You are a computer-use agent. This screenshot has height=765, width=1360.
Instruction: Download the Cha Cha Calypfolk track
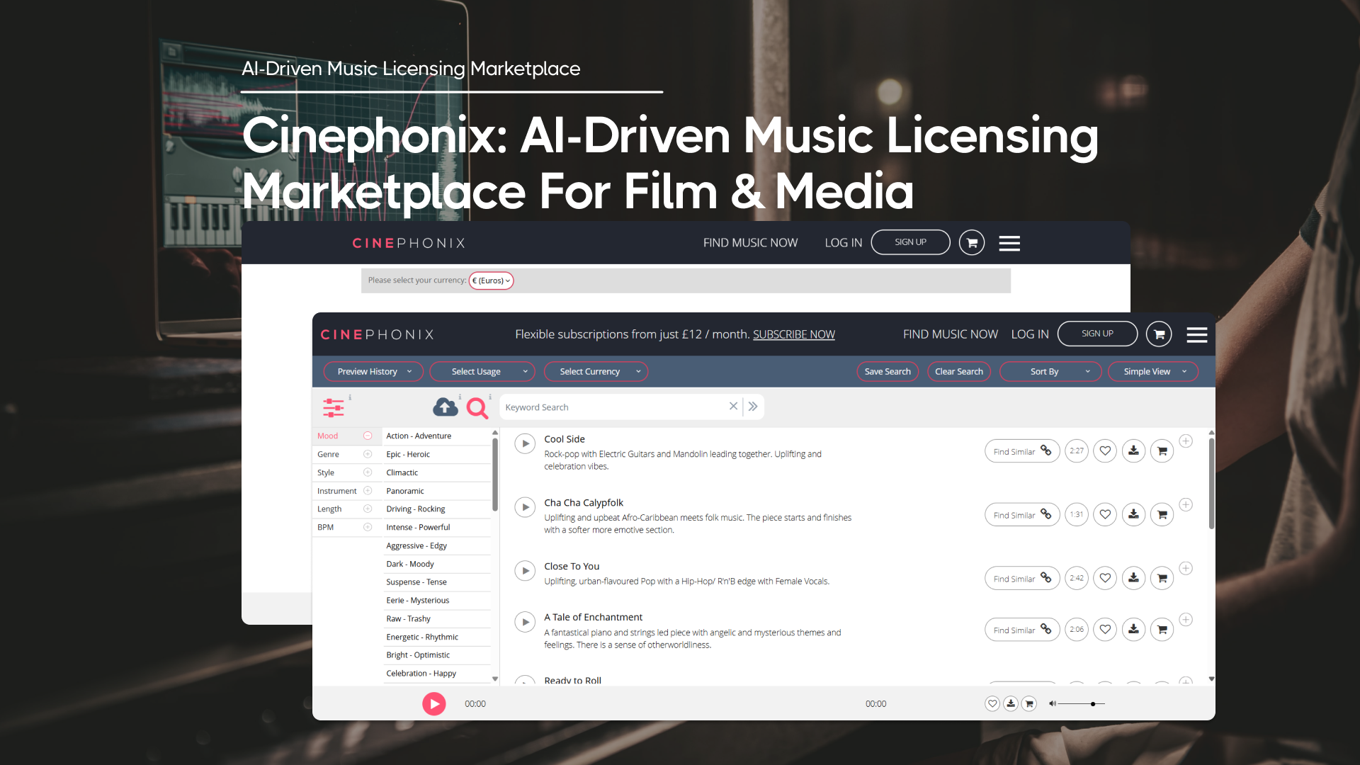pos(1133,515)
